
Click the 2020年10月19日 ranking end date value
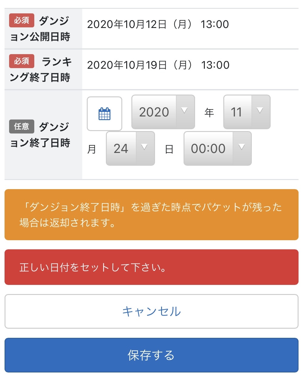[158, 65]
